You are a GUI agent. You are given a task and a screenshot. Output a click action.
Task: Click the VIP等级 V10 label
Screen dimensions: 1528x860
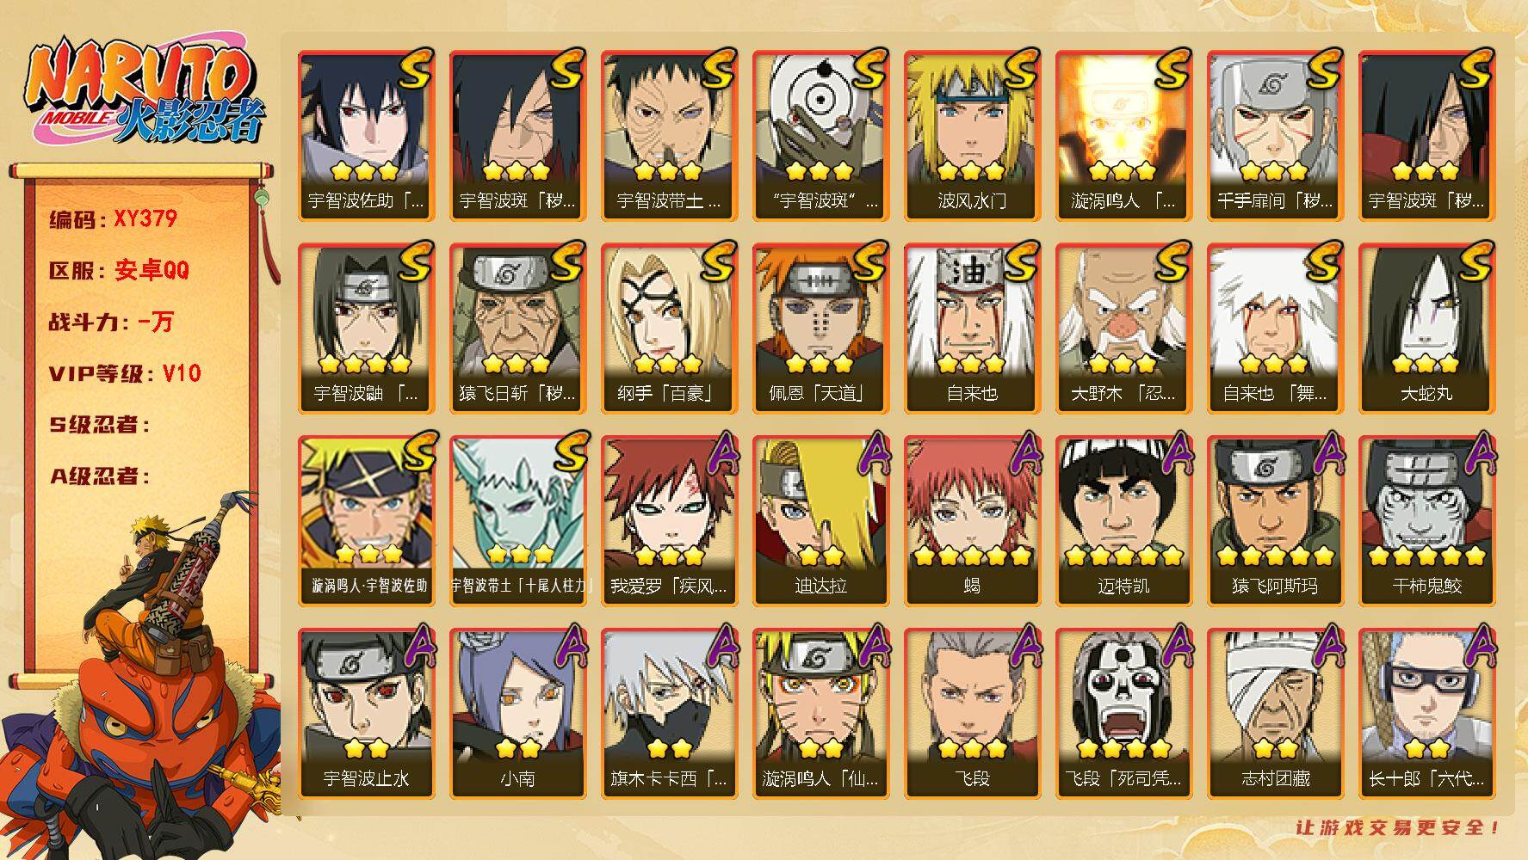124,373
